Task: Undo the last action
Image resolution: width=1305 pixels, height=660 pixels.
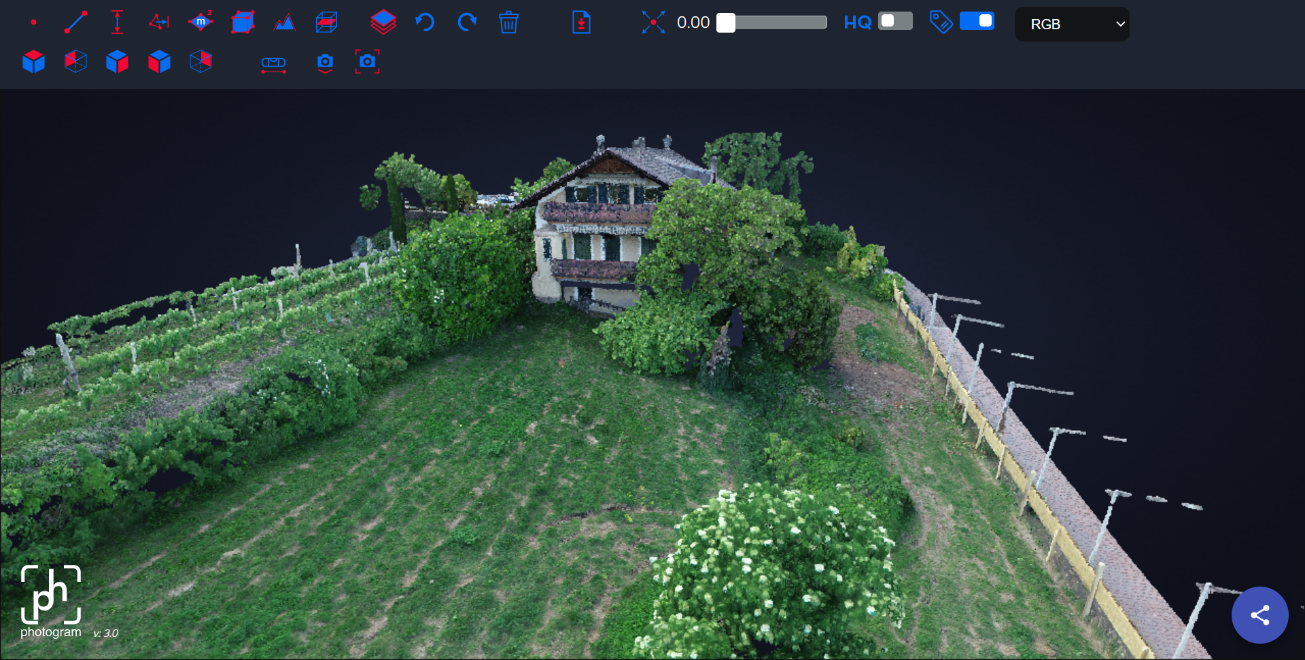Action: [425, 22]
